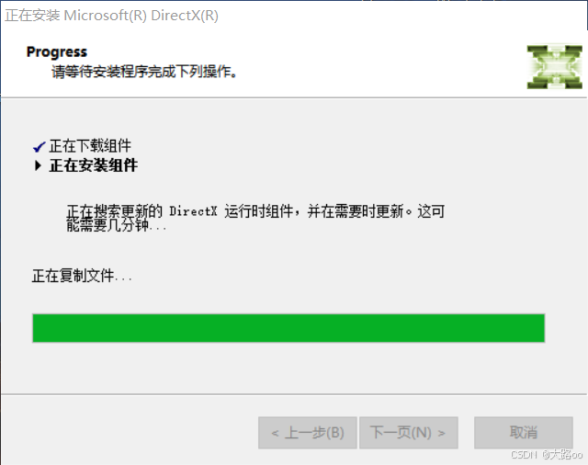The image size is (588, 465).
Task: Click the 能需要几分钟 message line
Action: (x=117, y=225)
